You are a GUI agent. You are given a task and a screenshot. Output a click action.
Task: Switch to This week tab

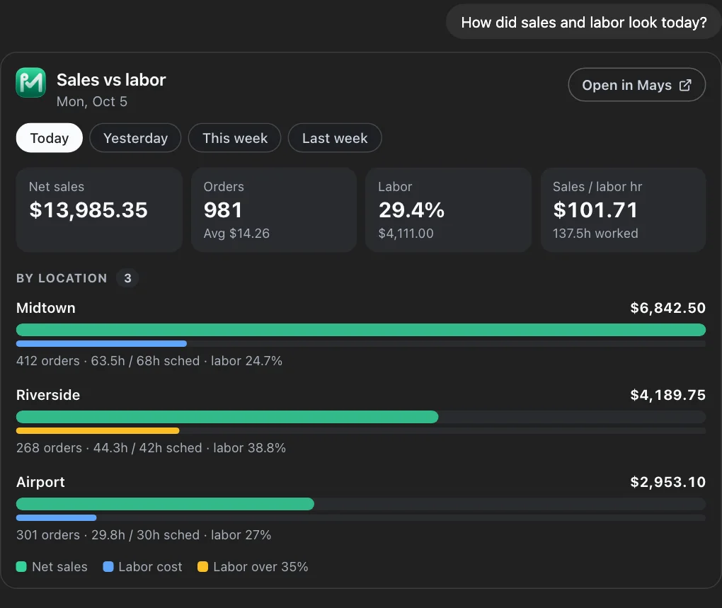(x=235, y=138)
